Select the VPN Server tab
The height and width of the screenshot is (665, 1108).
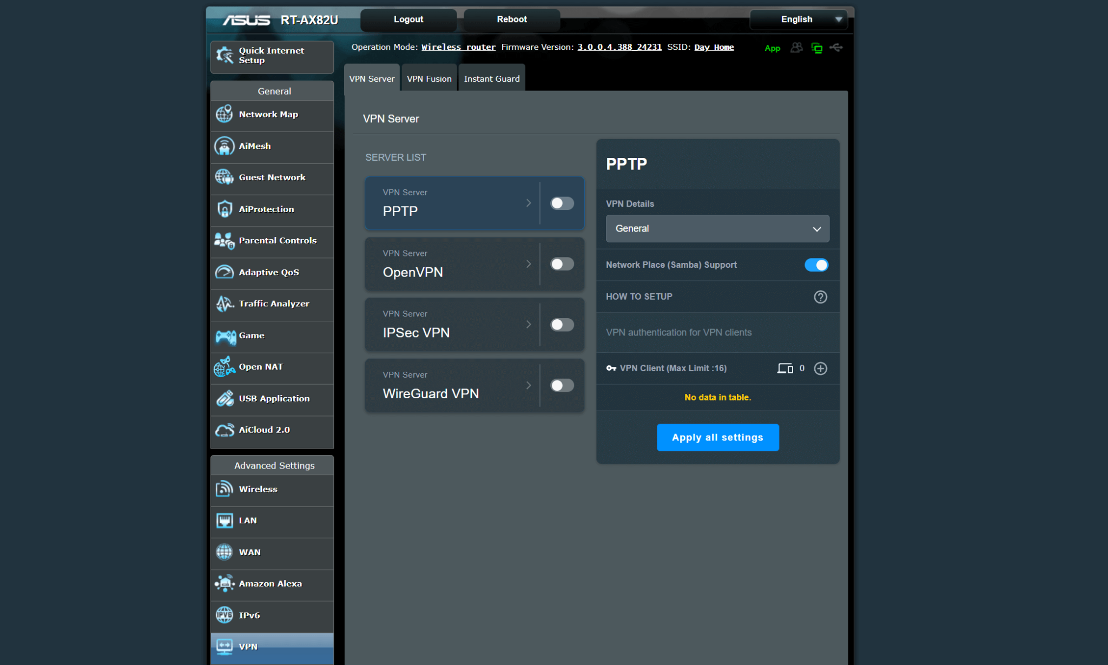pos(372,78)
